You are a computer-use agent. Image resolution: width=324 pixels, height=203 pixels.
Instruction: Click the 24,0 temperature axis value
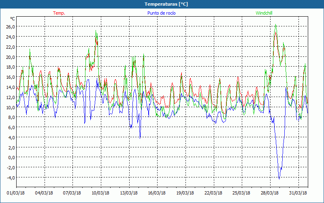click(x=11, y=37)
